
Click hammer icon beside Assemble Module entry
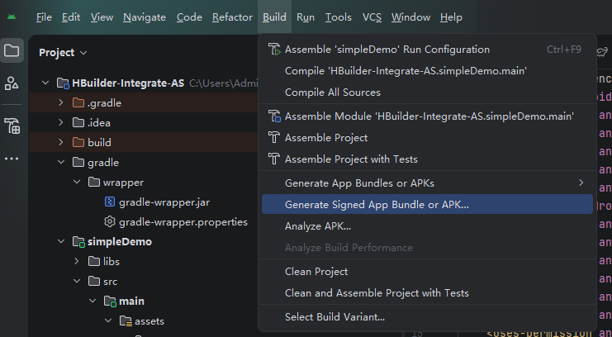pos(274,116)
